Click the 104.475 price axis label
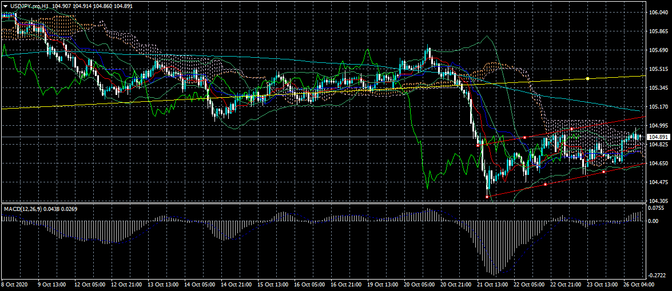The image size is (672, 291). [659, 182]
